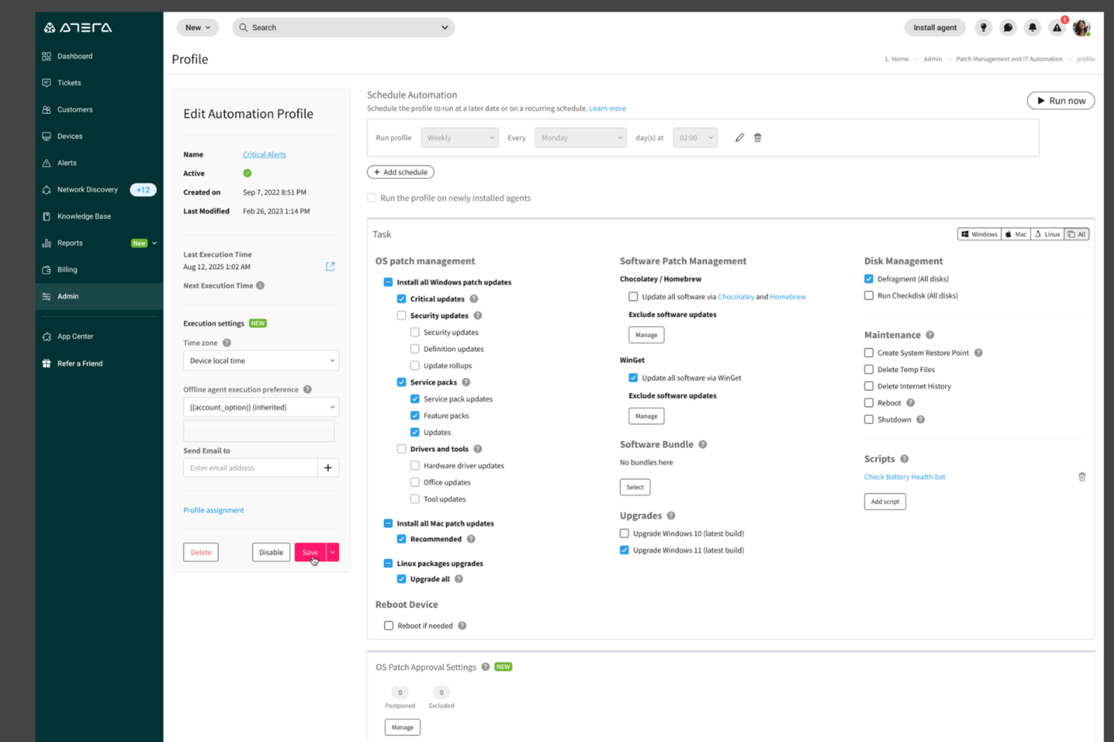
Task: Click the warning alerts icon with badge
Action: [x=1056, y=28]
